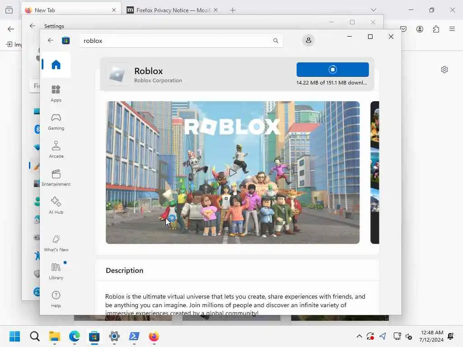Select the New Tab tab in Firefox
This screenshot has width=463, height=347.
pos(71,10)
